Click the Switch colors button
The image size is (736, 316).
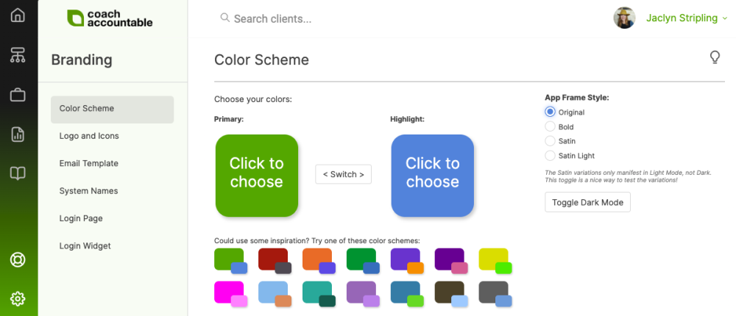coord(343,174)
